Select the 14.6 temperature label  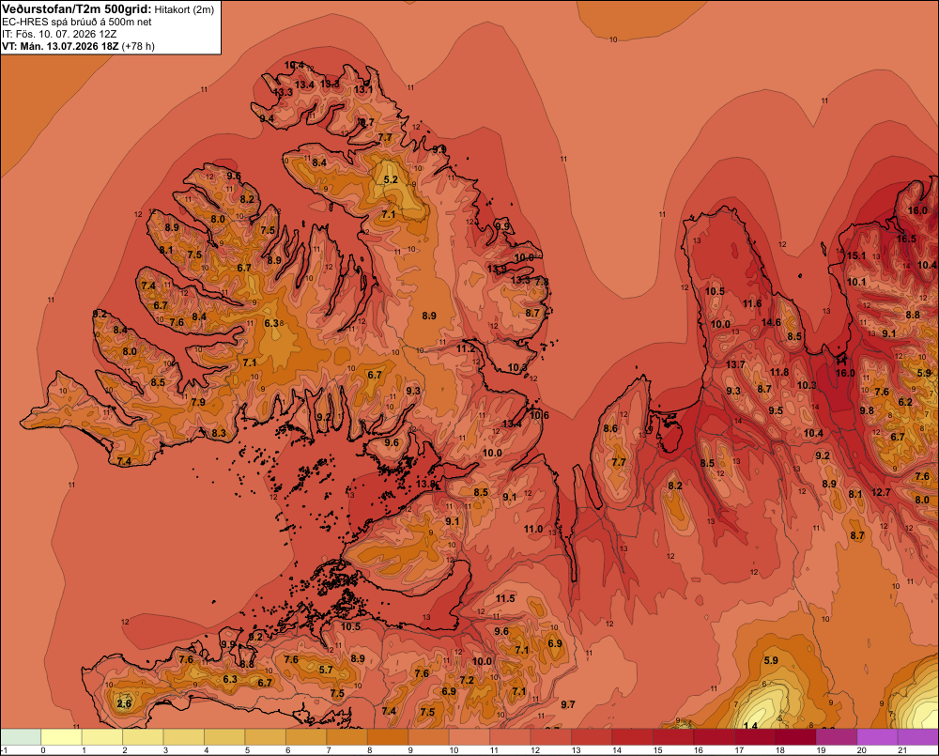tap(771, 322)
